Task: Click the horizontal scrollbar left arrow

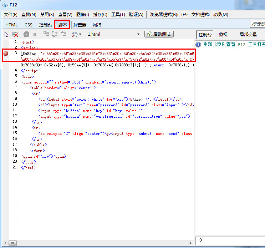Action: point(5,243)
